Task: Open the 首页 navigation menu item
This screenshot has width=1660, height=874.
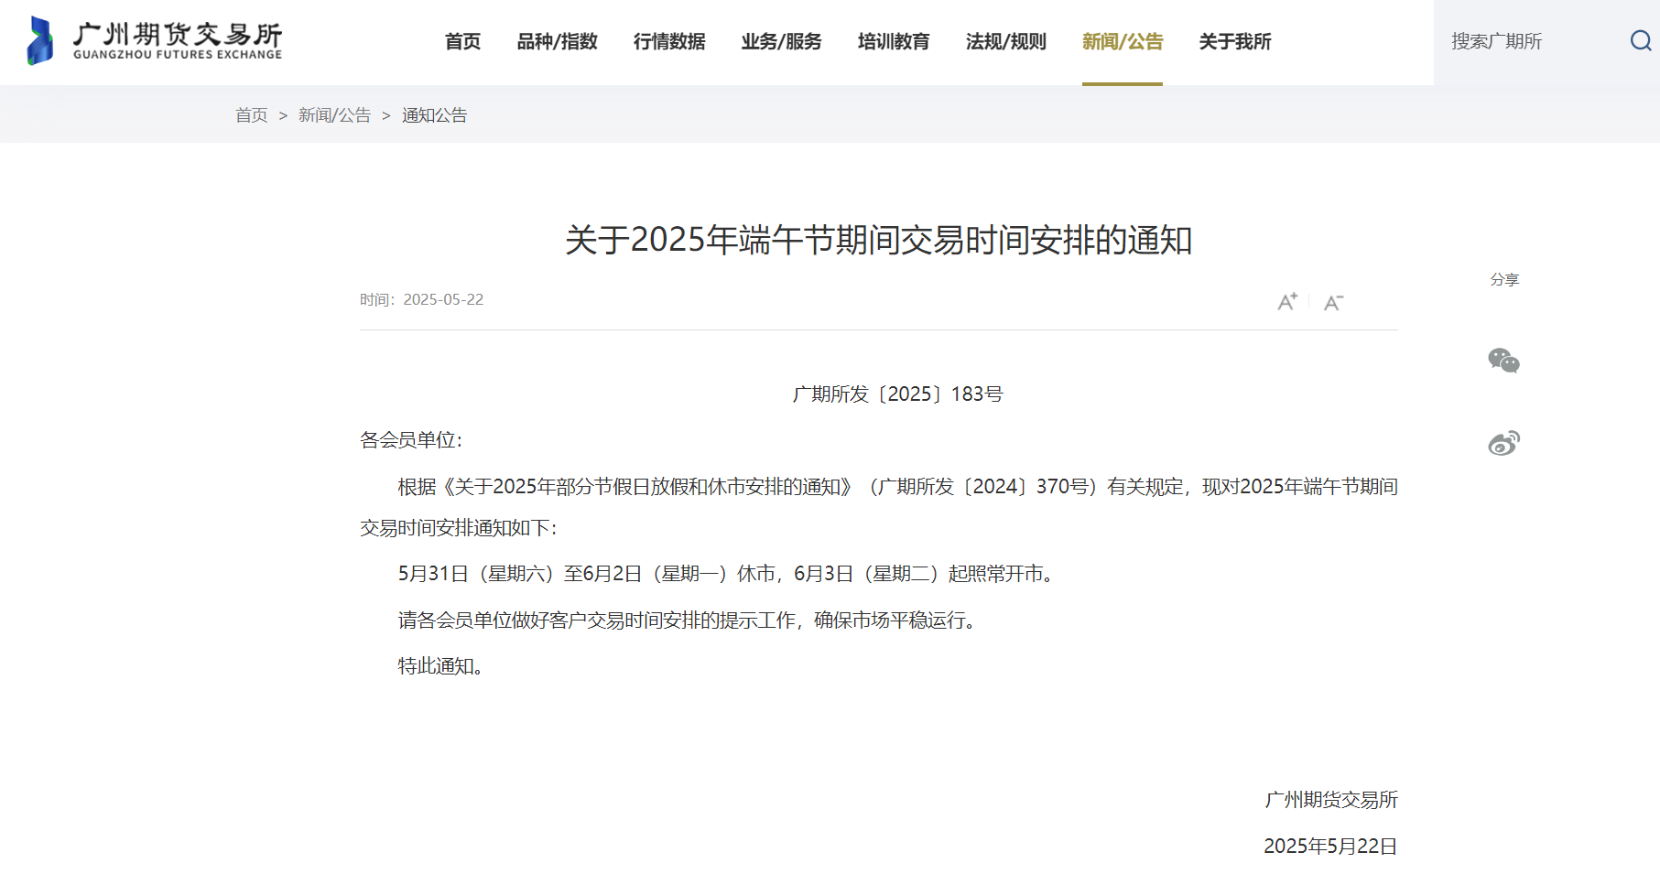Action: [462, 41]
